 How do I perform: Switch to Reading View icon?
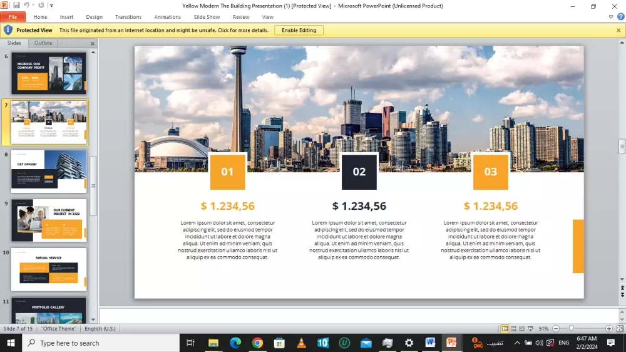pyautogui.click(x=522, y=328)
